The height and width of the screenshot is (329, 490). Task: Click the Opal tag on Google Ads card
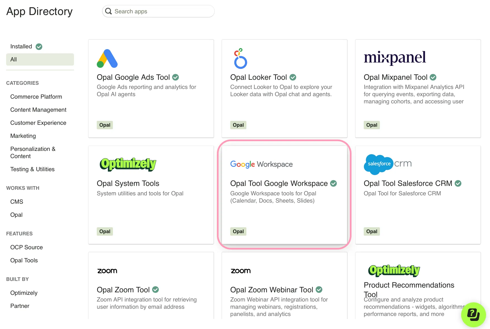(x=105, y=125)
